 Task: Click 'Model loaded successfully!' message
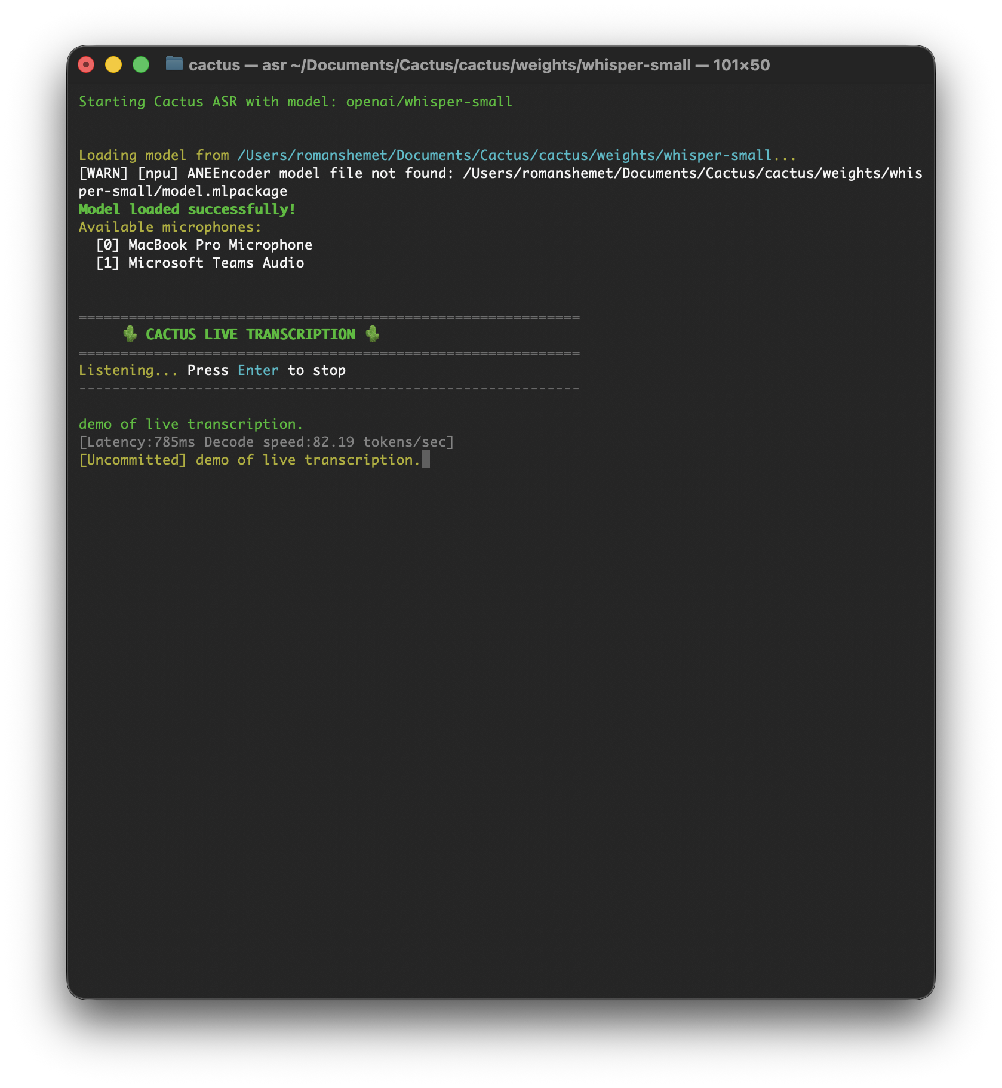coord(187,209)
